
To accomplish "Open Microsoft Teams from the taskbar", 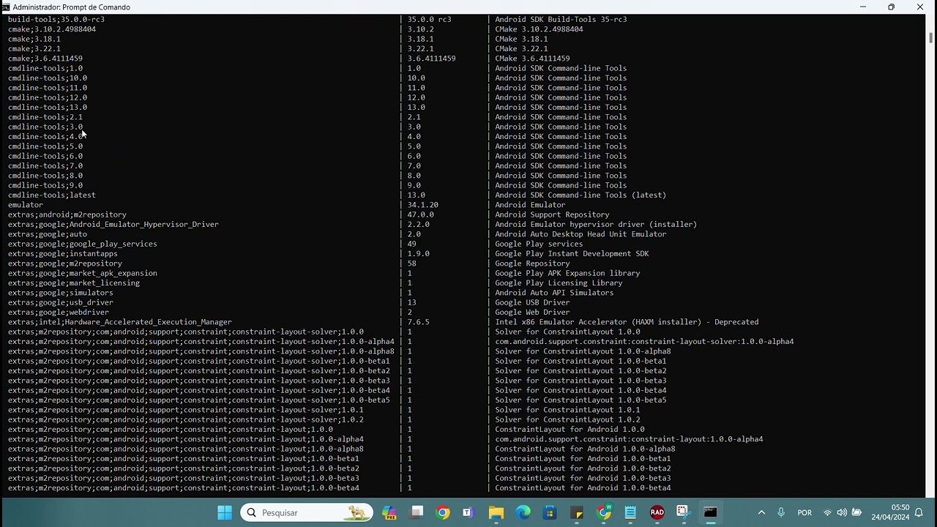I will [468, 512].
